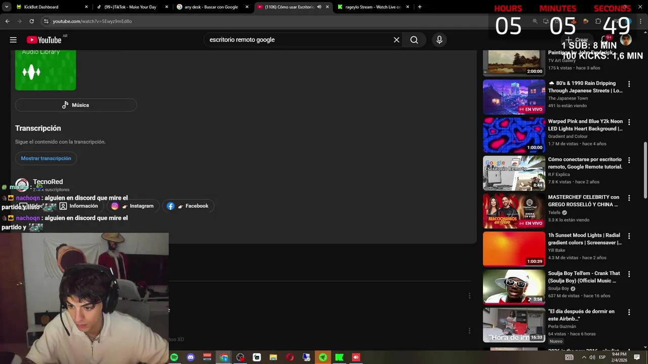Open TecnoRed's Instagram link
This screenshot has width=648, height=364.
(x=133, y=206)
